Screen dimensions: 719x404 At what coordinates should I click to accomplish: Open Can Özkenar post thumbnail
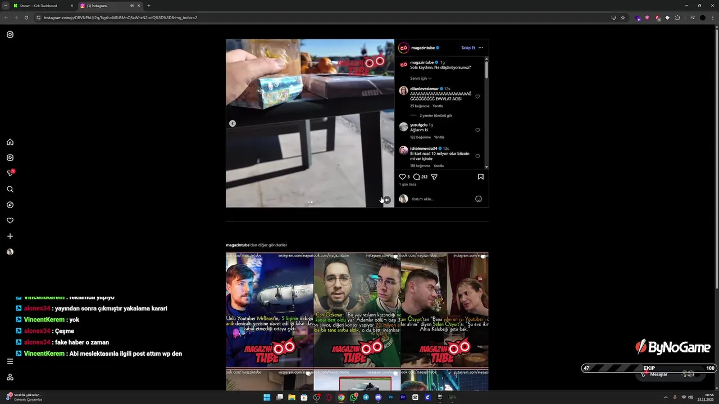(x=357, y=310)
